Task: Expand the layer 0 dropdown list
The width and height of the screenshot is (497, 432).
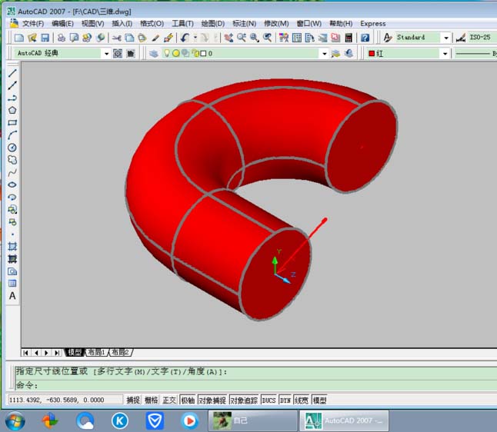Action: [x=324, y=54]
